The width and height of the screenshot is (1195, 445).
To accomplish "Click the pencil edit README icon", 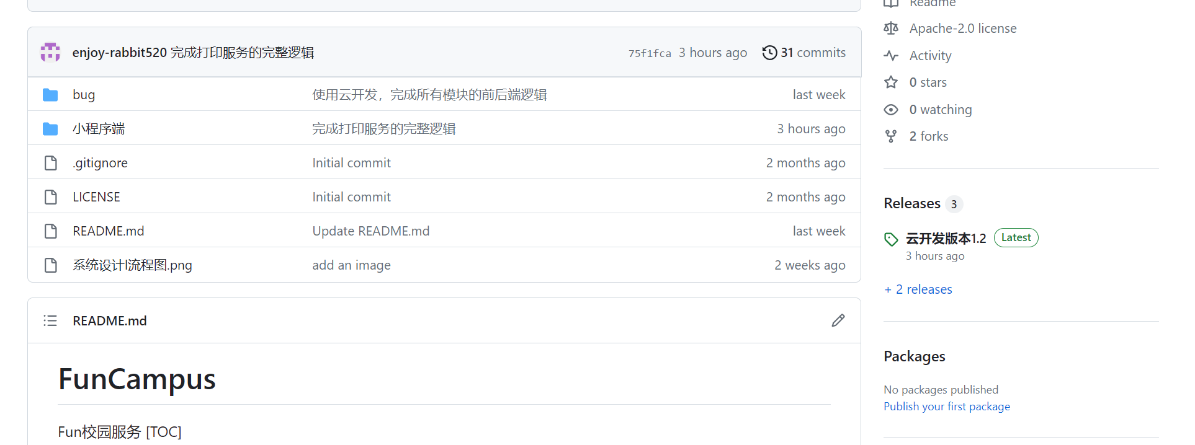I will coord(838,320).
